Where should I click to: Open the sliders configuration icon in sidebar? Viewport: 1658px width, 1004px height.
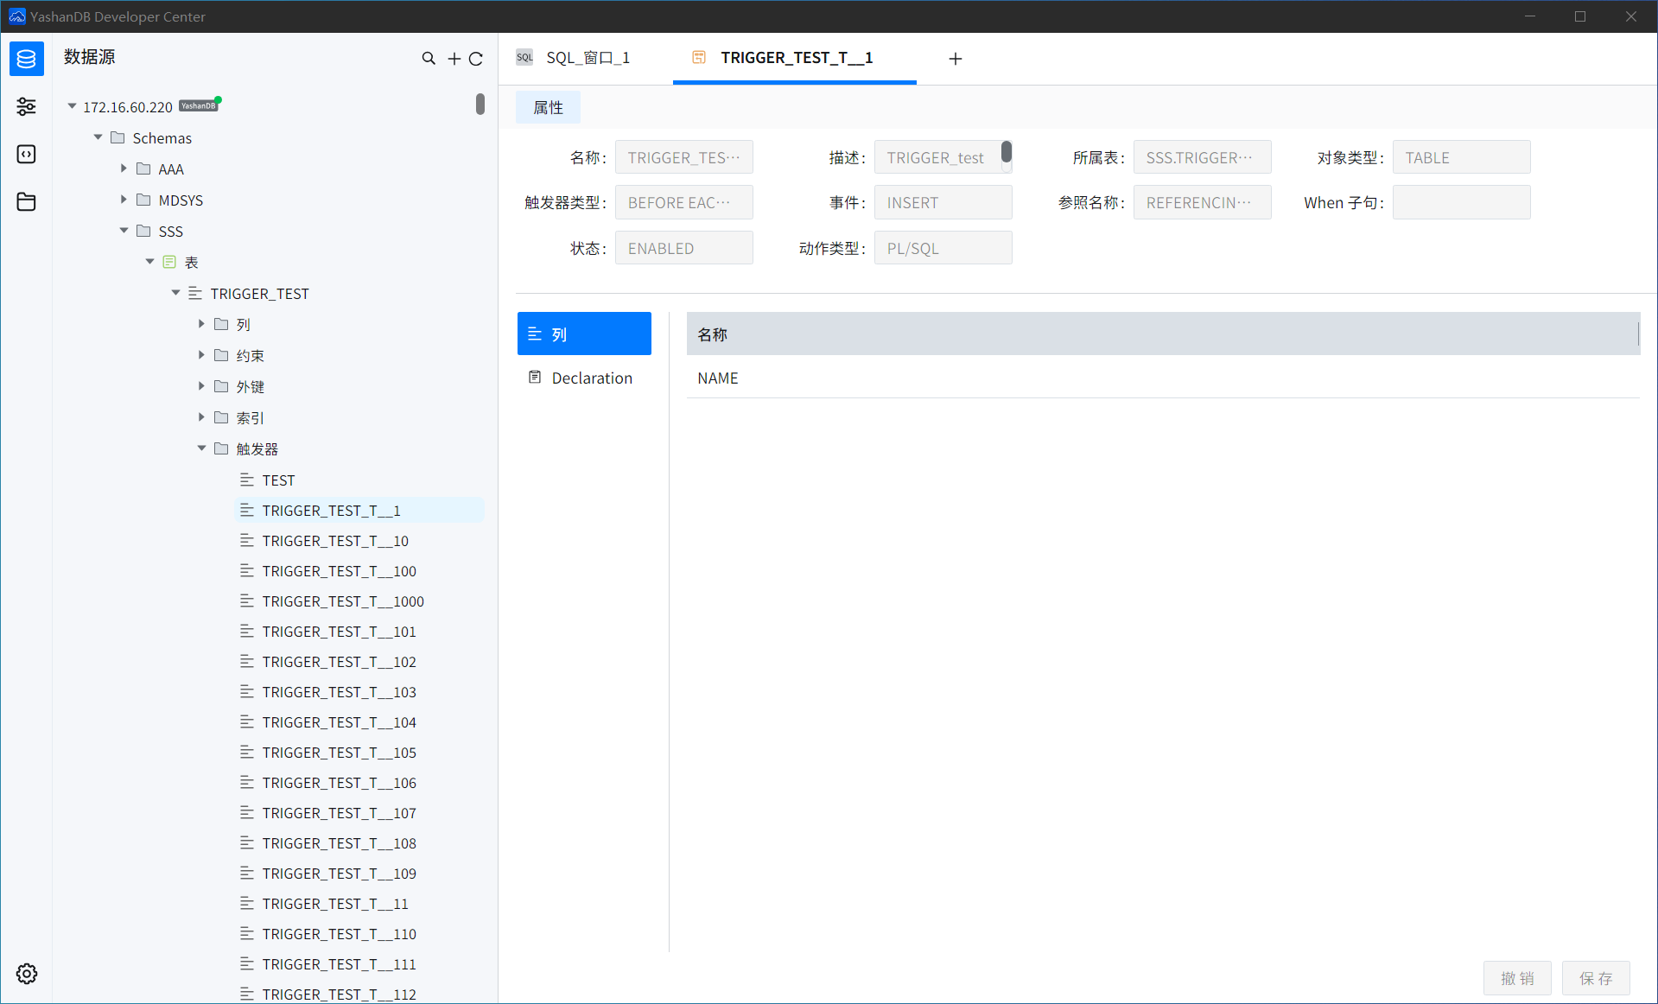pos(26,106)
